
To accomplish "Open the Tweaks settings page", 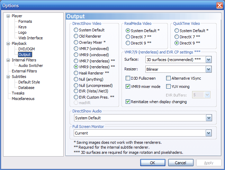I will pyautogui.click(x=18, y=93).
